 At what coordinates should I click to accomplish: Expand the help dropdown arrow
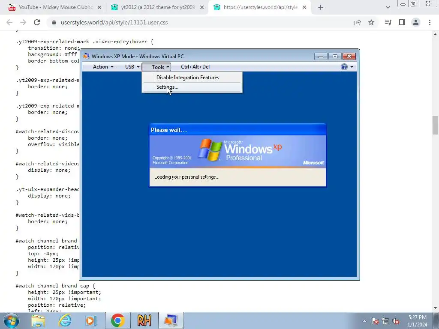[x=352, y=67]
